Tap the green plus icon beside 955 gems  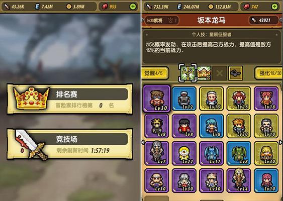pos(133,7)
